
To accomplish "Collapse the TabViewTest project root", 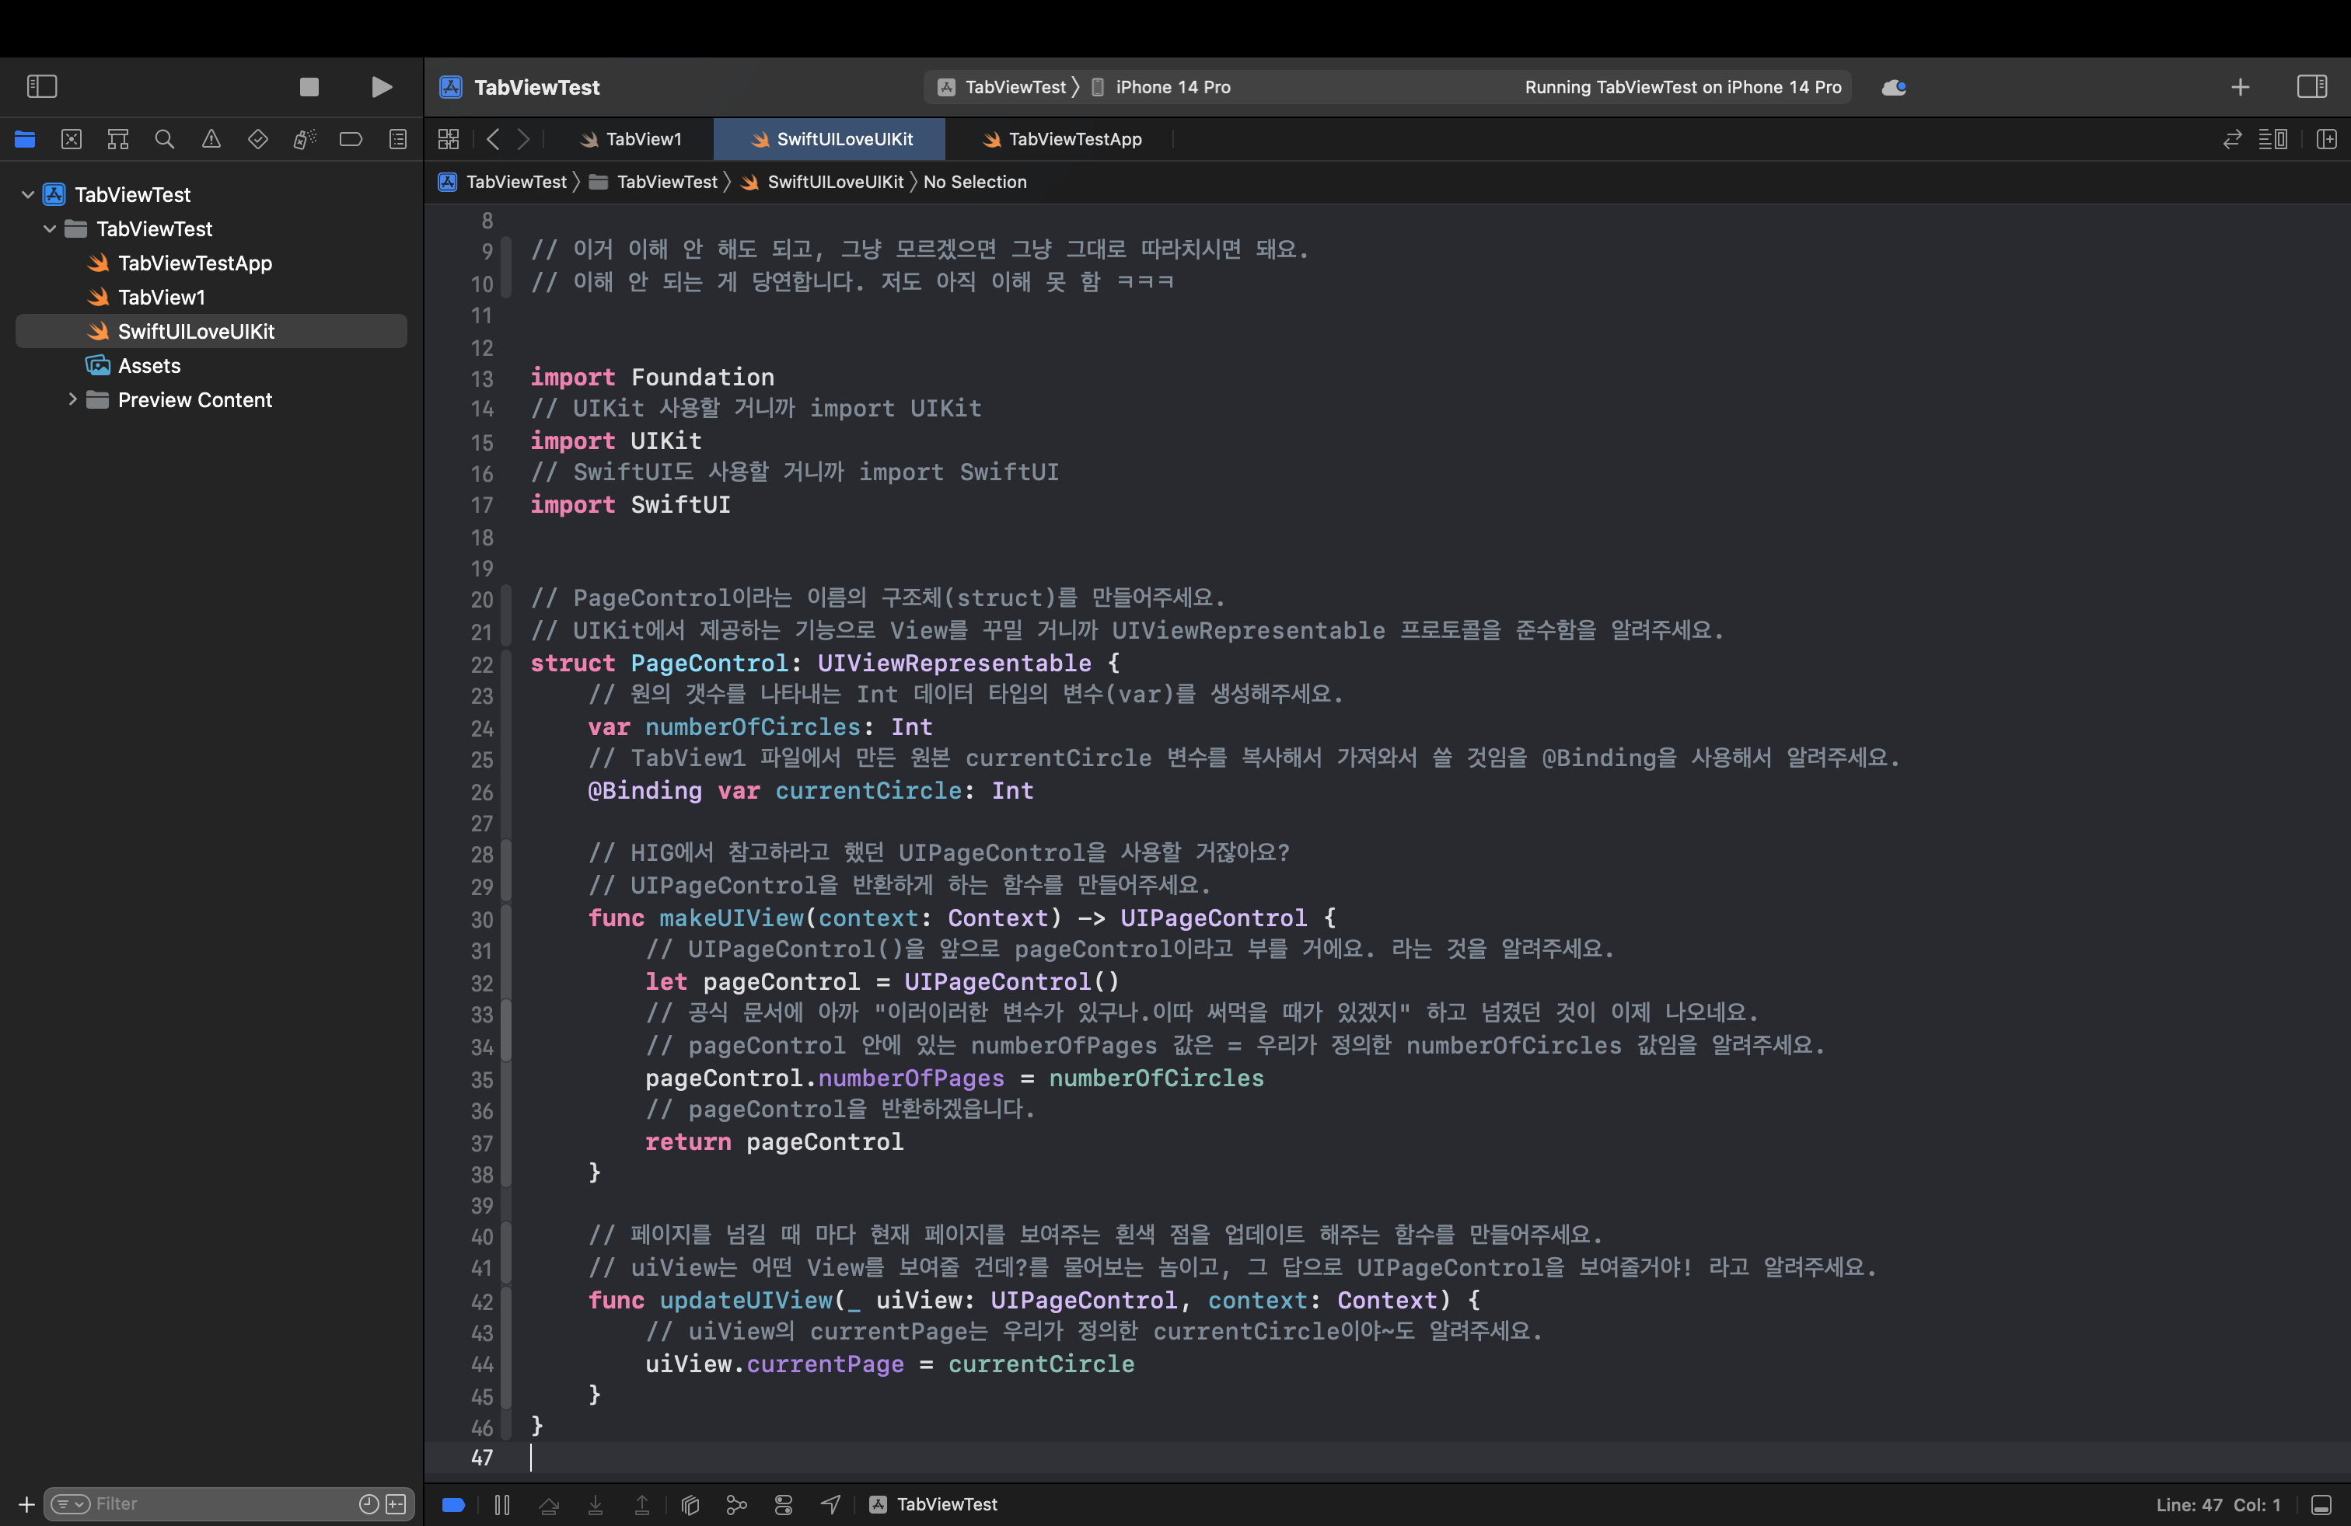I will [28, 194].
